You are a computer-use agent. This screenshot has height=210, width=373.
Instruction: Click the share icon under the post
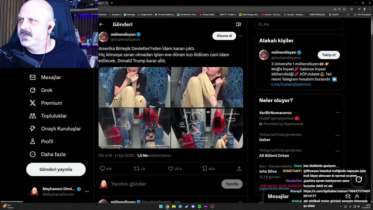click(239, 169)
